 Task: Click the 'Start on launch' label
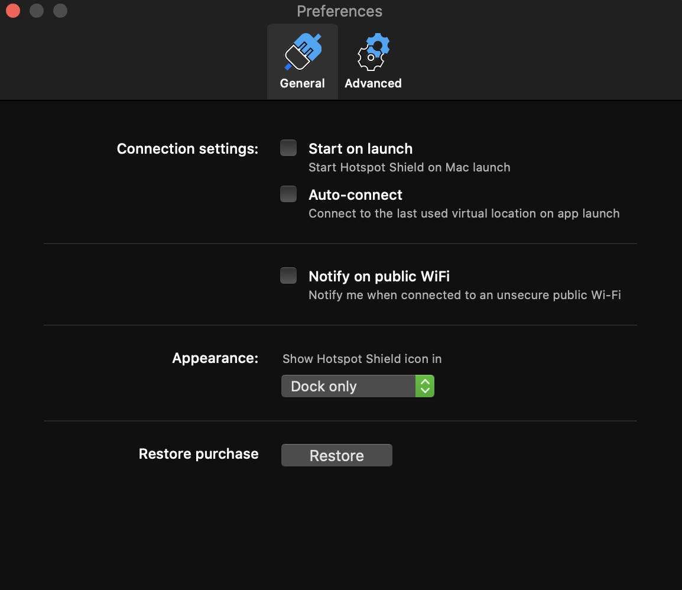point(361,149)
